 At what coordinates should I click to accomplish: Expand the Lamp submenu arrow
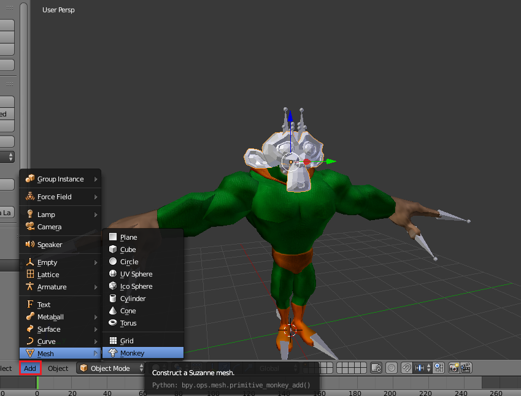coord(96,215)
